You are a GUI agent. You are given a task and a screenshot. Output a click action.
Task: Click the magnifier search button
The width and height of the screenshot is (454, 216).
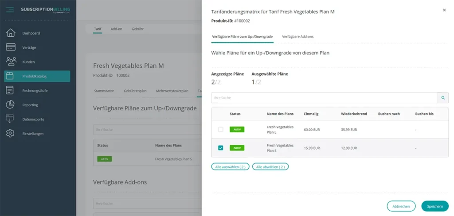pyautogui.click(x=443, y=98)
